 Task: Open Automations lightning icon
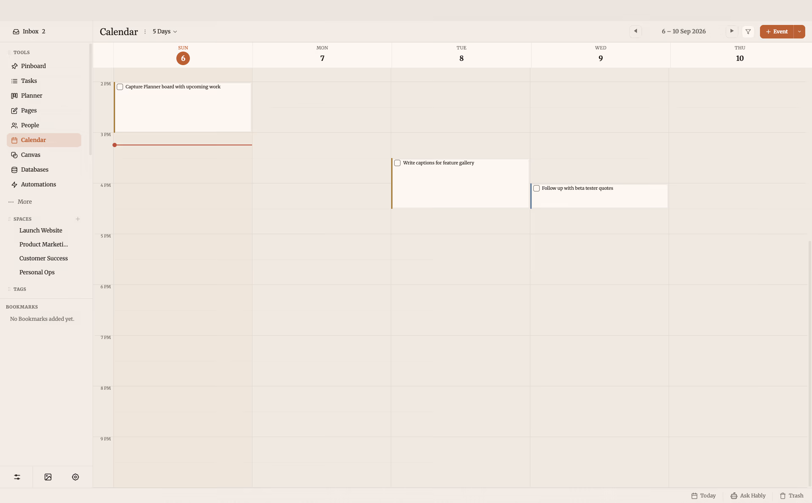click(x=14, y=184)
